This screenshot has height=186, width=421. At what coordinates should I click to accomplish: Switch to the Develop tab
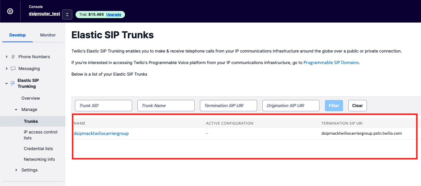coord(17,35)
